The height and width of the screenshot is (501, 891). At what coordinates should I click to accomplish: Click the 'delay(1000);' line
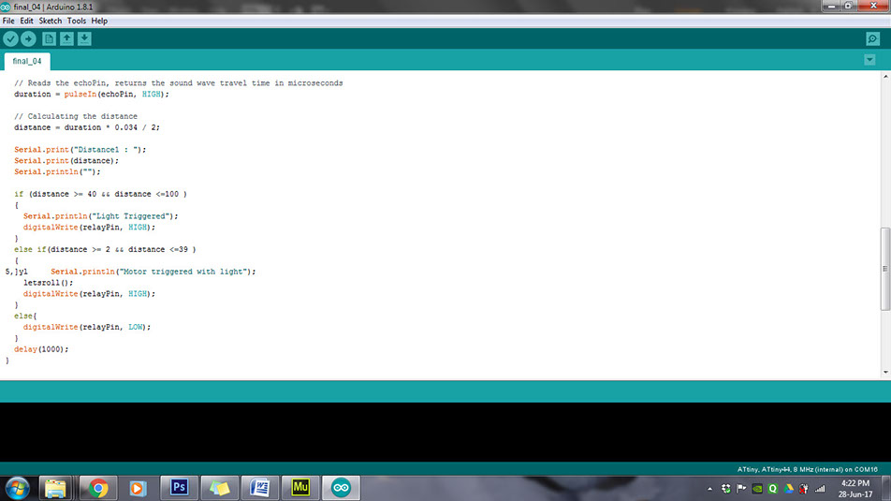pos(41,349)
